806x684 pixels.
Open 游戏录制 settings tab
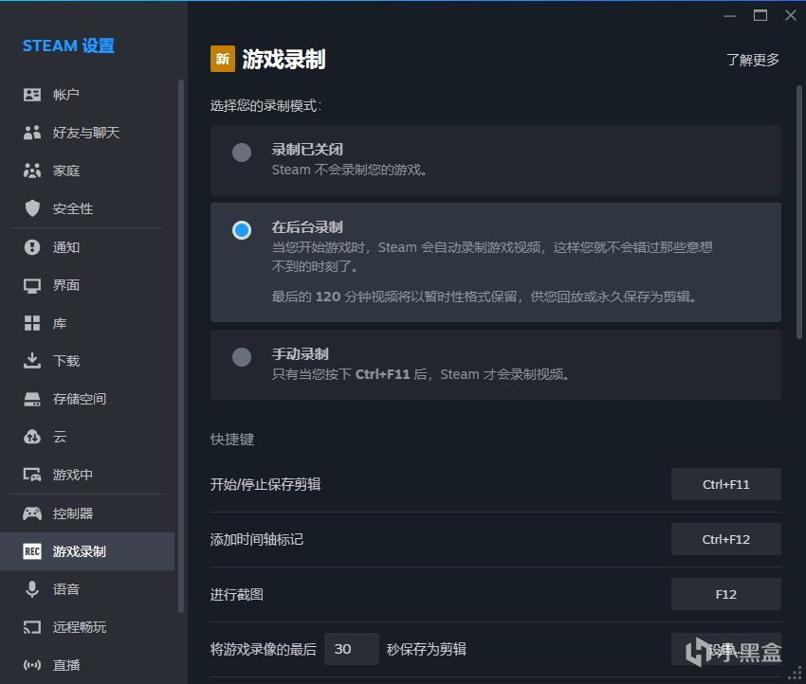87,551
